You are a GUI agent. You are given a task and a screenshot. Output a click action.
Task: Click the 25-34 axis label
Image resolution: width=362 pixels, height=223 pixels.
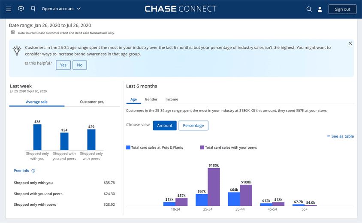(x=208, y=209)
